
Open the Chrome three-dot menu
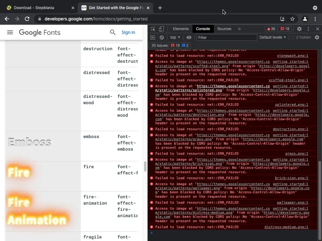coord(315,19)
